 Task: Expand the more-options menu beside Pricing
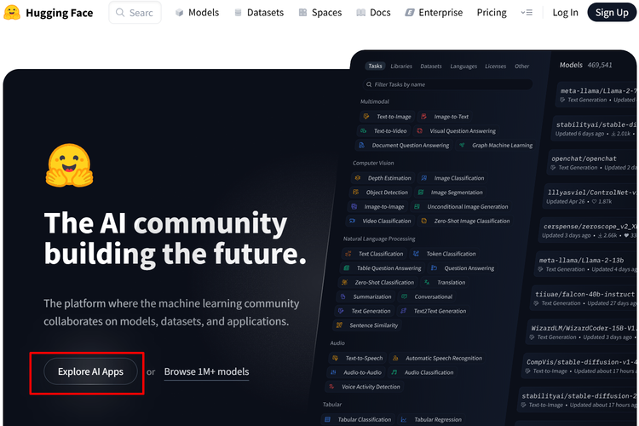point(527,13)
